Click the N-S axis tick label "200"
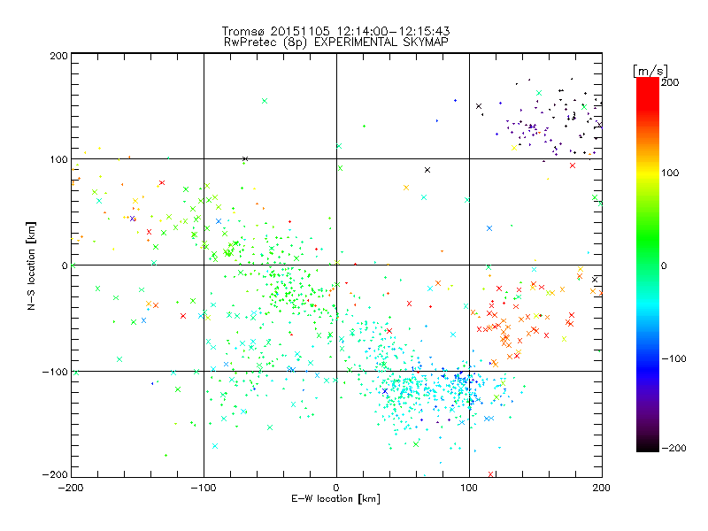Image resolution: width=708 pixels, height=531 pixels. 59,56
